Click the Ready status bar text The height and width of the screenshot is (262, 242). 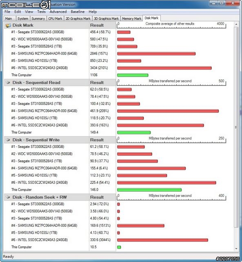coord(8,257)
